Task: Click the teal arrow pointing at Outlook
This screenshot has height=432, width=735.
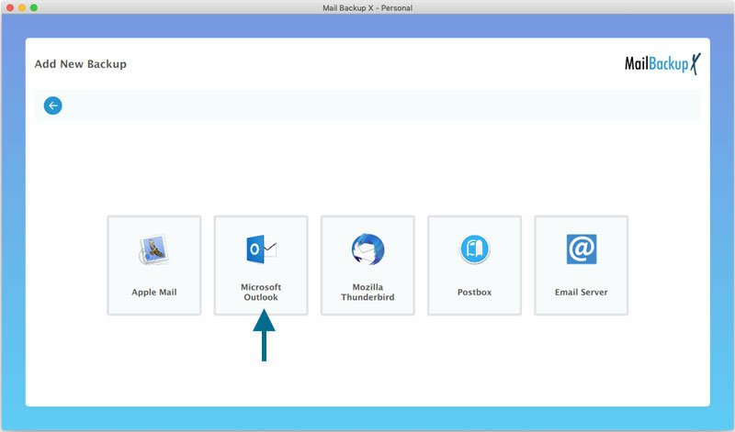Action: click(x=264, y=335)
